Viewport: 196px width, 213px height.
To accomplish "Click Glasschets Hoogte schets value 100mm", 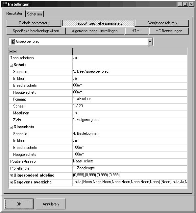I will click(x=79, y=154).
